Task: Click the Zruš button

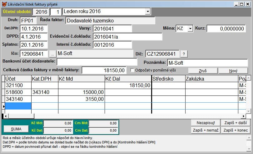Action: (203, 71)
